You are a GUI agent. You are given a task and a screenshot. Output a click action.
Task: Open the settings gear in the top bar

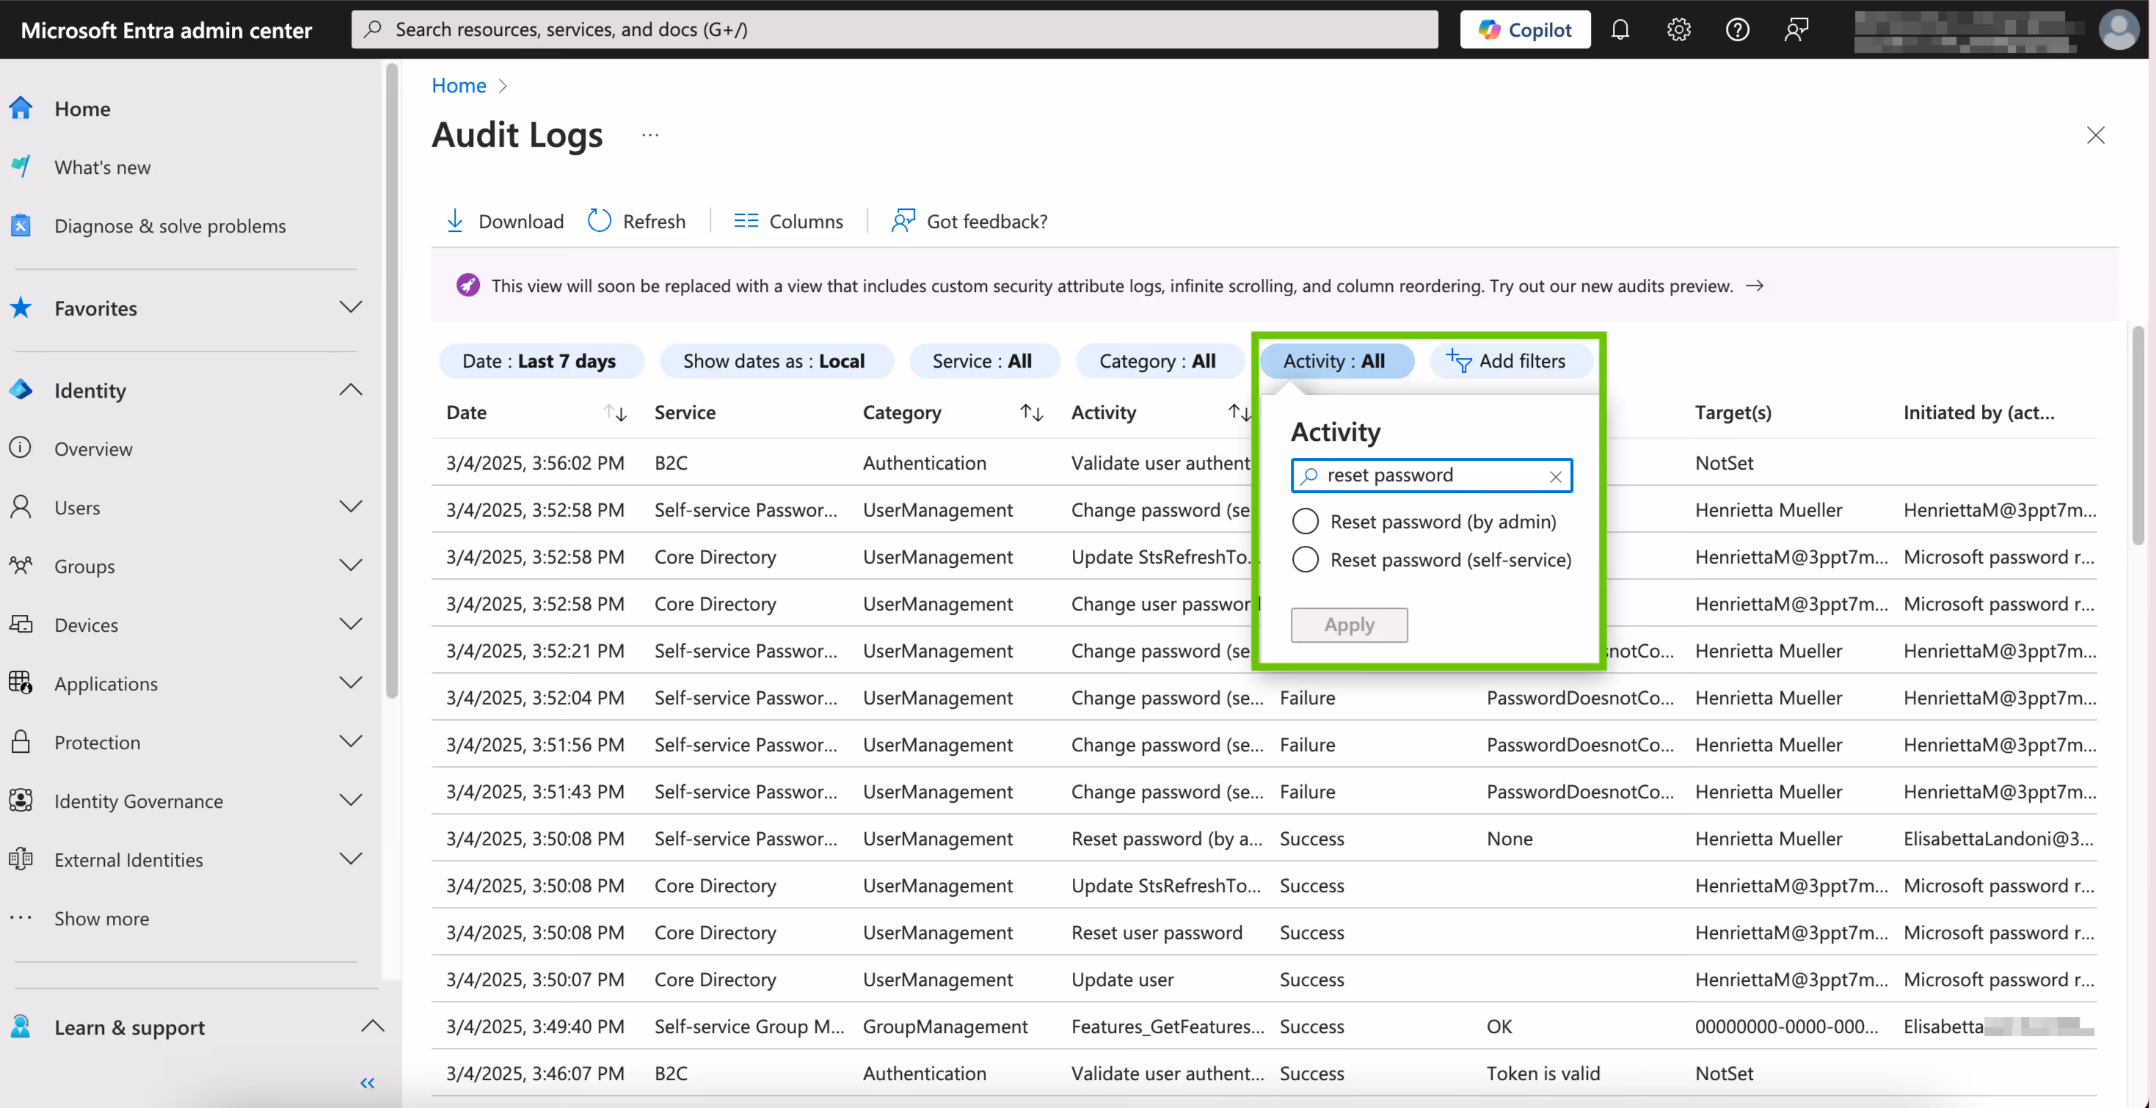tap(1678, 29)
